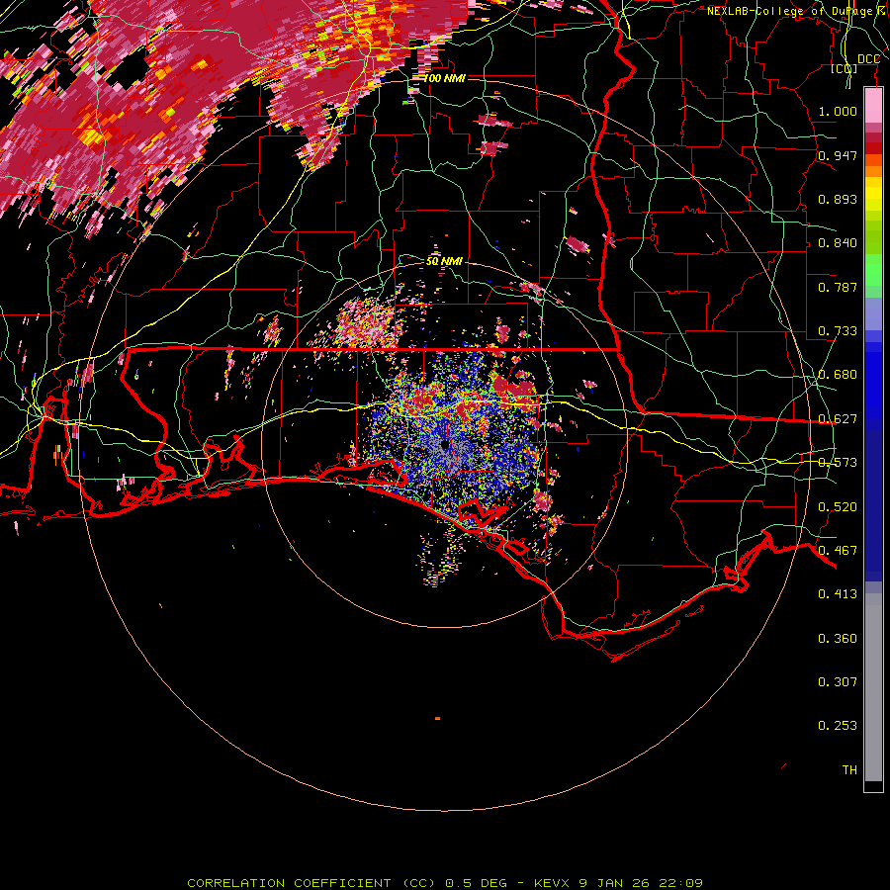Click the CORRELATION COEFFICIENT (CC) caption title

[311, 883]
